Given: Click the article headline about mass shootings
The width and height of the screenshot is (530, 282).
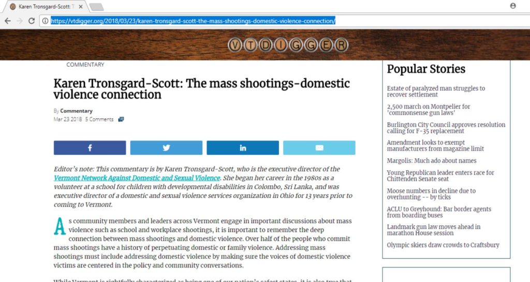Looking at the screenshot, I should point(201,89).
